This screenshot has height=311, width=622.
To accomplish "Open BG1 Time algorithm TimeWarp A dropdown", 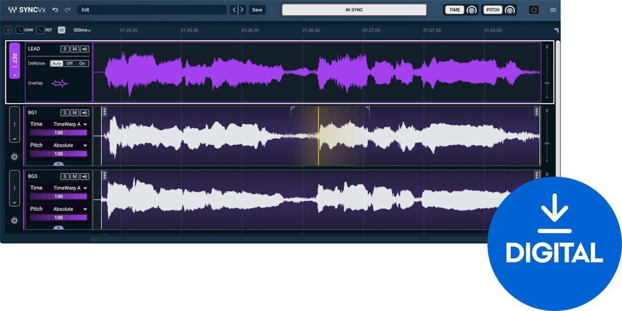I will pos(70,124).
